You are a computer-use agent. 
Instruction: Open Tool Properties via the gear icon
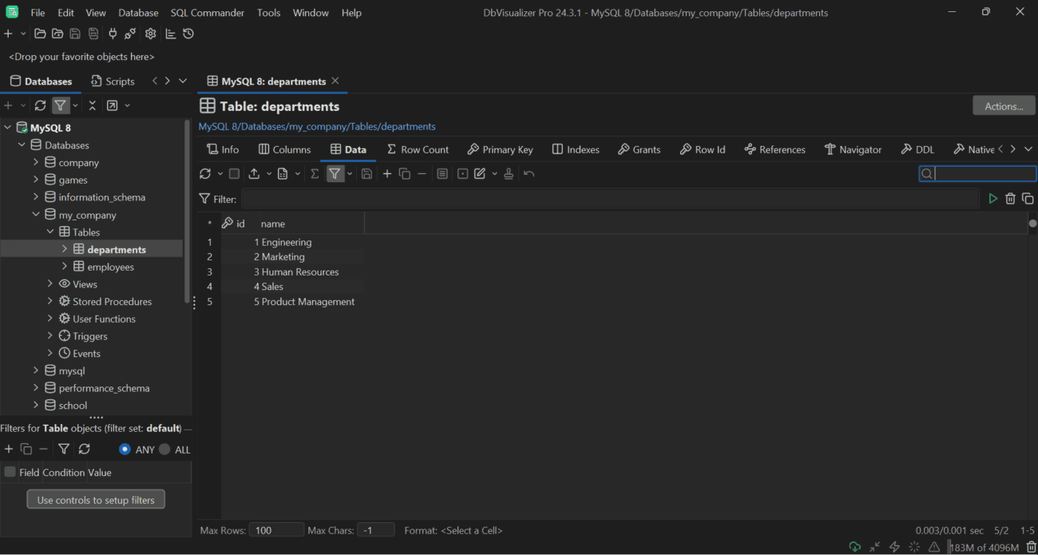coord(150,34)
